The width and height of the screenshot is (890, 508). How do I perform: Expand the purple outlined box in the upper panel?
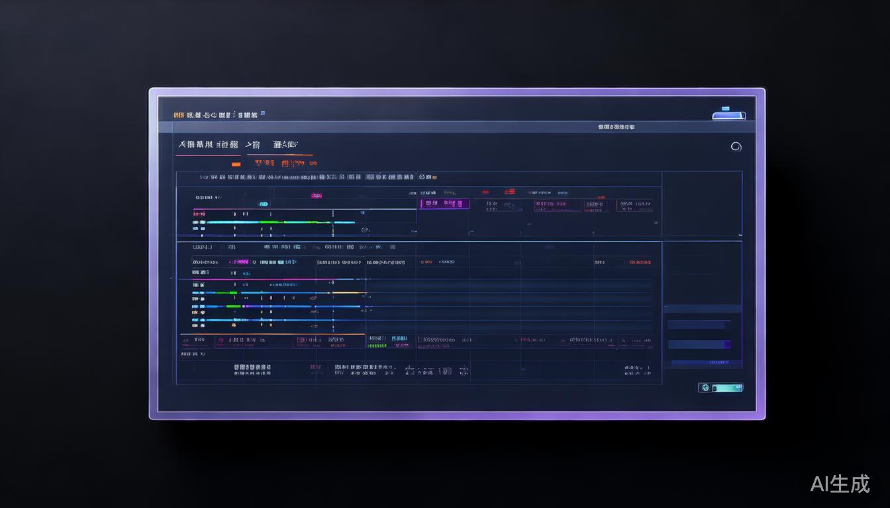pyautogui.click(x=444, y=204)
